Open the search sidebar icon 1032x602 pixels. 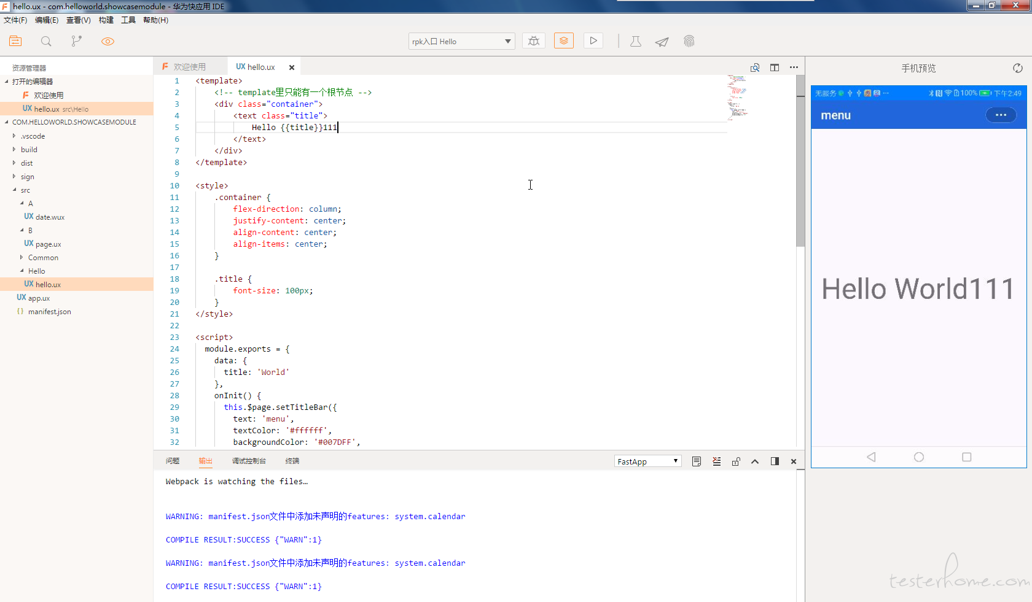click(x=46, y=41)
